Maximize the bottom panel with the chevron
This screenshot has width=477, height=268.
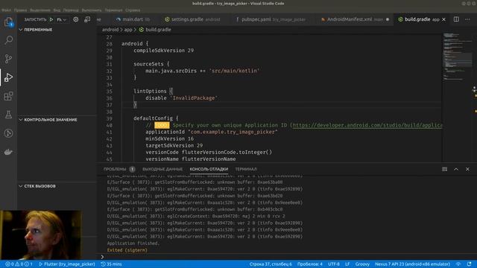pos(456,169)
